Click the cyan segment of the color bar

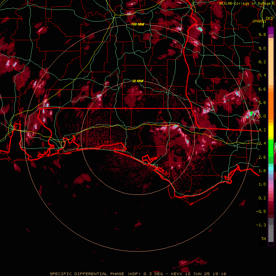click(271, 168)
